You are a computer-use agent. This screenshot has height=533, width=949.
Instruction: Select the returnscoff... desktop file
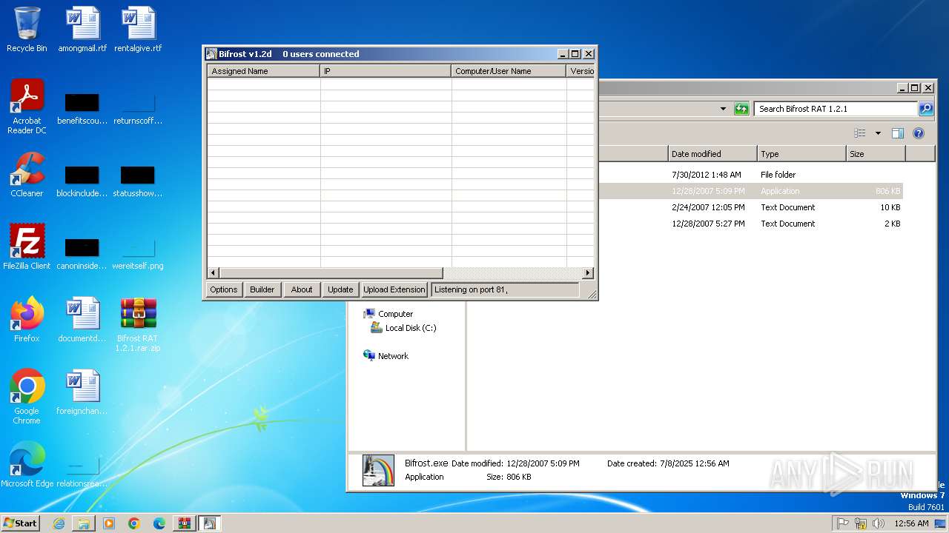138,108
